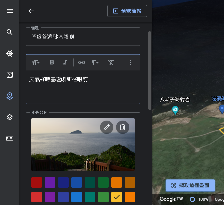Click the 八斗子海豹岩 camera placemark
Viewport: 224px width, 205px height.
[175, 110]
